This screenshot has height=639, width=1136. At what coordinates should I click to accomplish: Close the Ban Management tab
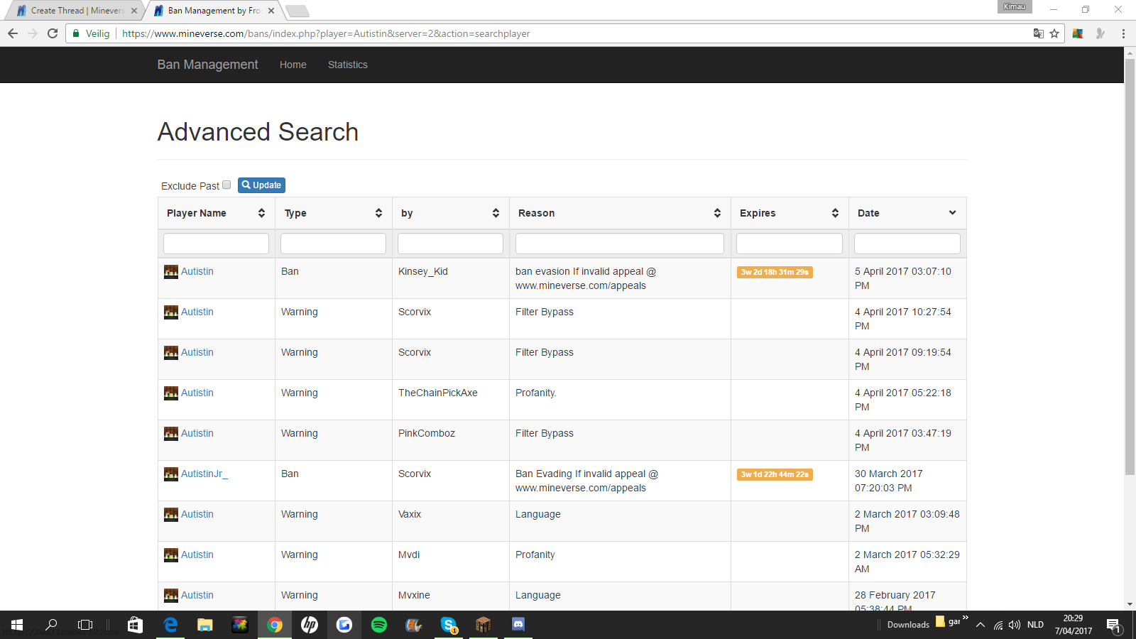[271, 11]
